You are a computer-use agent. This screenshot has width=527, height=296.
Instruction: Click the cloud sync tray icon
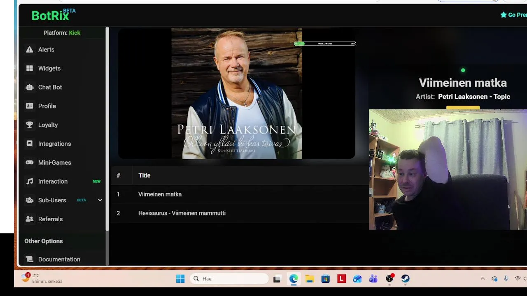[x=494, y=279]
